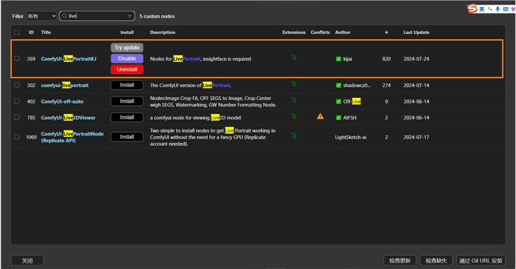Check the row 1069 LivePortraitNode checkbox

click(17, 137)
